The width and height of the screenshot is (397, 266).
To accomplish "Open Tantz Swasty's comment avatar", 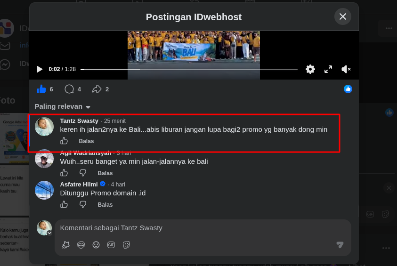I will (x=44, y=127).
